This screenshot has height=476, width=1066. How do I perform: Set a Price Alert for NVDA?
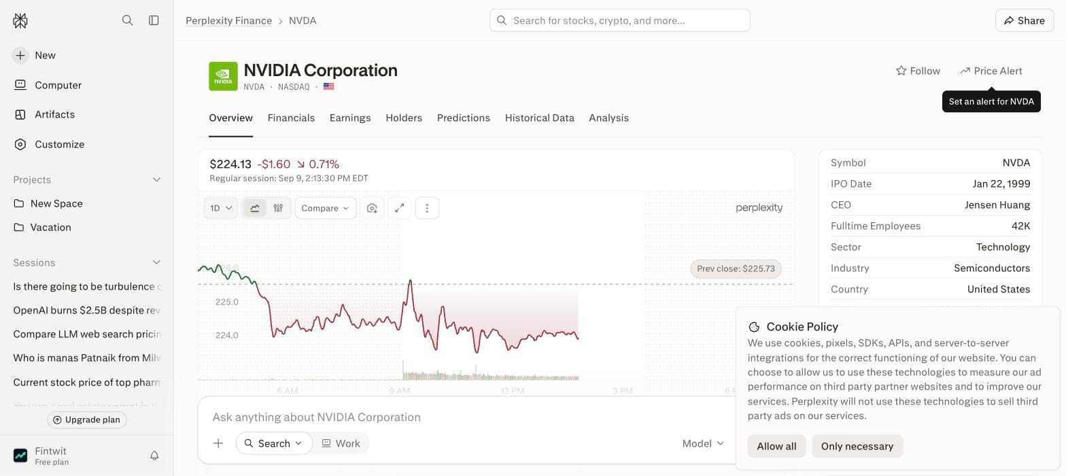[991, 71]
